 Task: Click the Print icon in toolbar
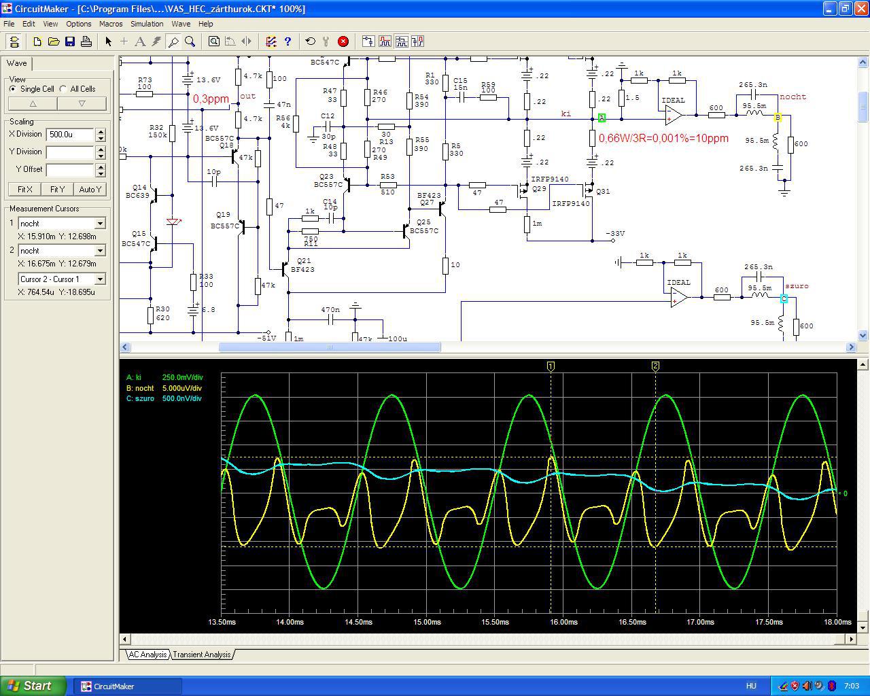click(x=86, y=41)
